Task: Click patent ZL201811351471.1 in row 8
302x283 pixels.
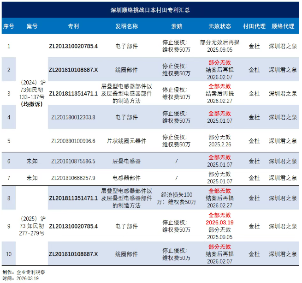Action: coord(73,198)
